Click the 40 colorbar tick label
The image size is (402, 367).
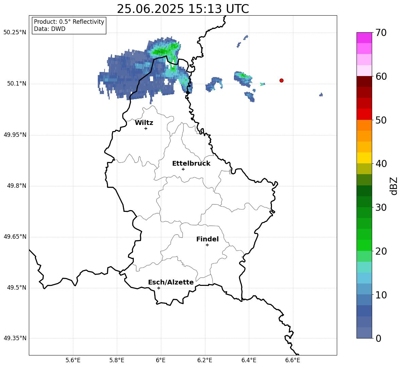381,164
